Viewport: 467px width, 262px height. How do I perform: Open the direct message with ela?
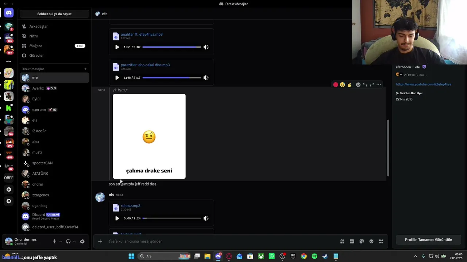pos(54,120)
